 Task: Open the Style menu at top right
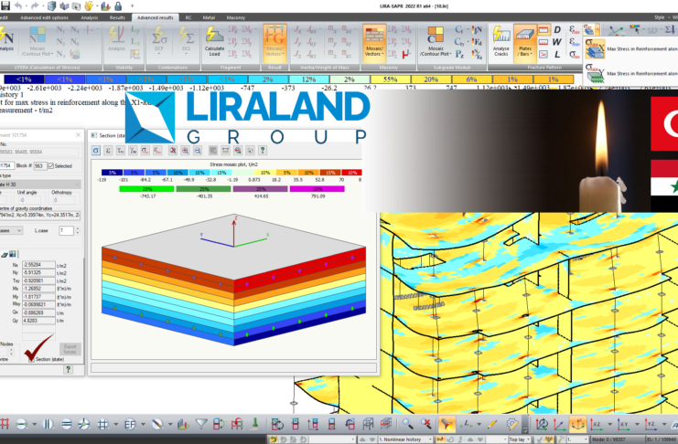coord(658,17)
